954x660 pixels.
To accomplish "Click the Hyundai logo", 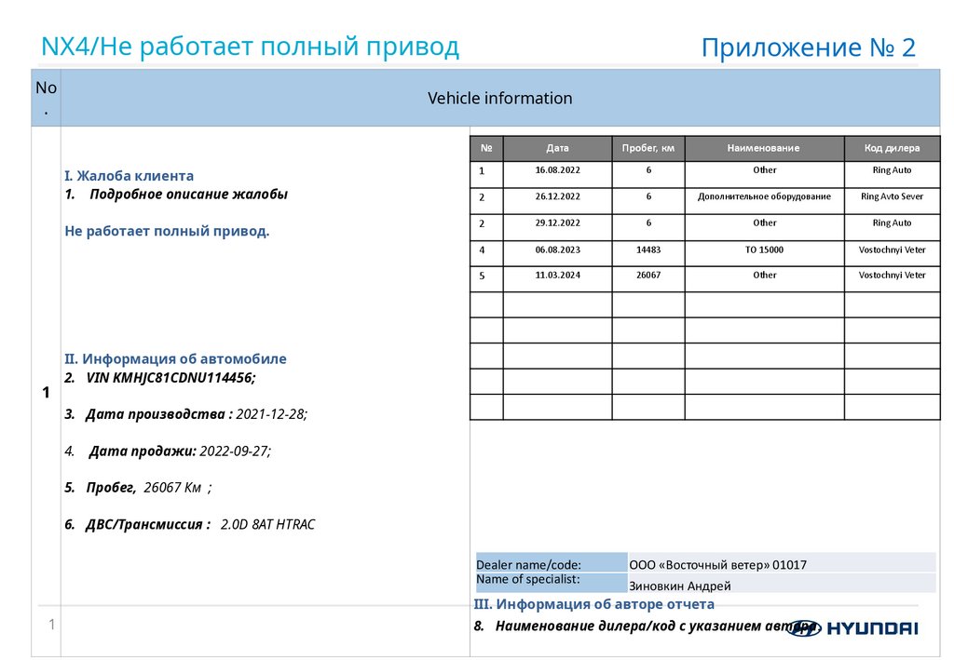I will [852, 628].
